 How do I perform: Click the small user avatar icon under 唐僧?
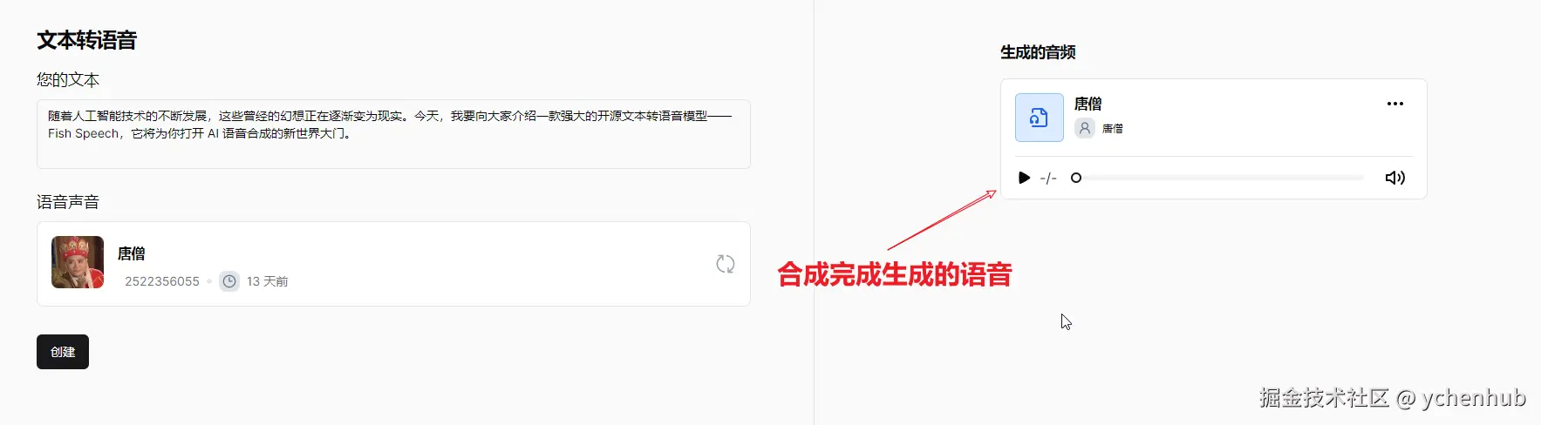pyautogui.click(x=1084, y=128)
